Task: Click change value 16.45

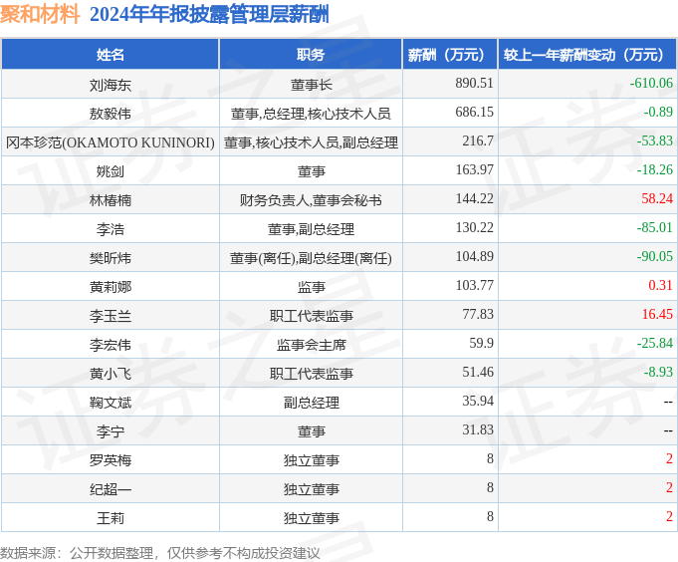Action: 657,315
